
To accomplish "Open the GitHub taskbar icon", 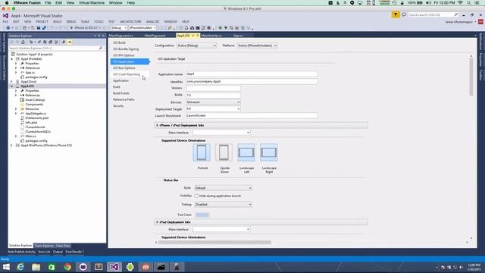I will coord(83,267).
